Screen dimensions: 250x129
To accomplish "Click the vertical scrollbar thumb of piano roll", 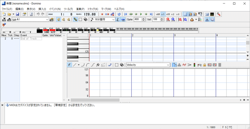I will pos(247,43).
